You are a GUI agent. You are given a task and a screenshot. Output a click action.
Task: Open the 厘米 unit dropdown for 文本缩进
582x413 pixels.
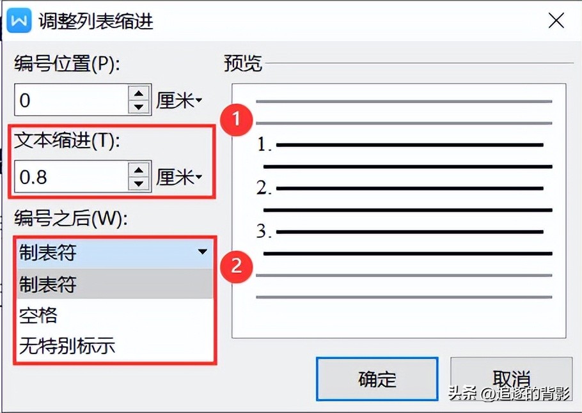(x=179, y=177)
